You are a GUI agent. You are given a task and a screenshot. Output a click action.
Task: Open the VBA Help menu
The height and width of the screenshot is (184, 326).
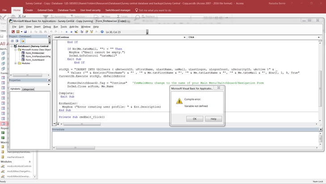96,27
